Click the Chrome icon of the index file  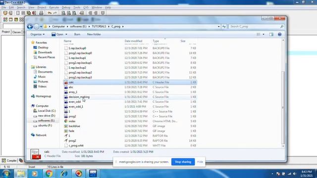[66, 121]
